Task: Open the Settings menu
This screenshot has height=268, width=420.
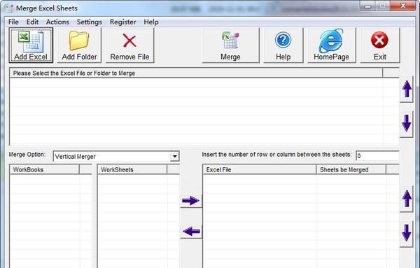Action: (89, 22)
